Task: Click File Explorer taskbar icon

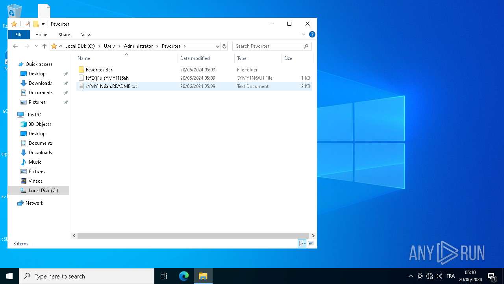Action: [203, 276]
